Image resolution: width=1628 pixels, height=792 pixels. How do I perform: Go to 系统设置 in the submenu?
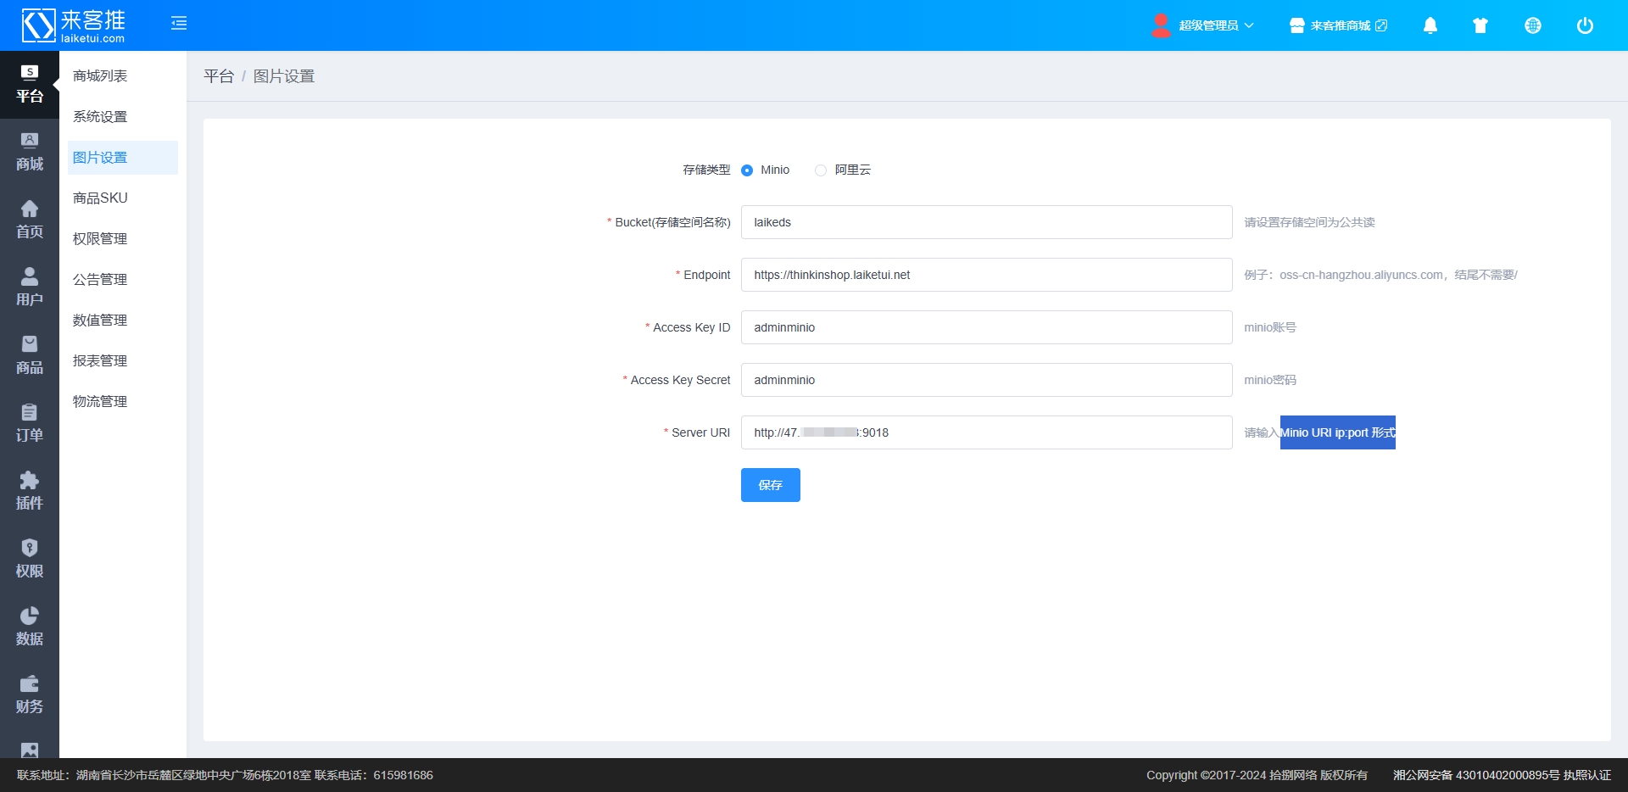coord(100,117)
